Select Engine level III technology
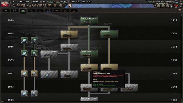 tap(34, 74)
